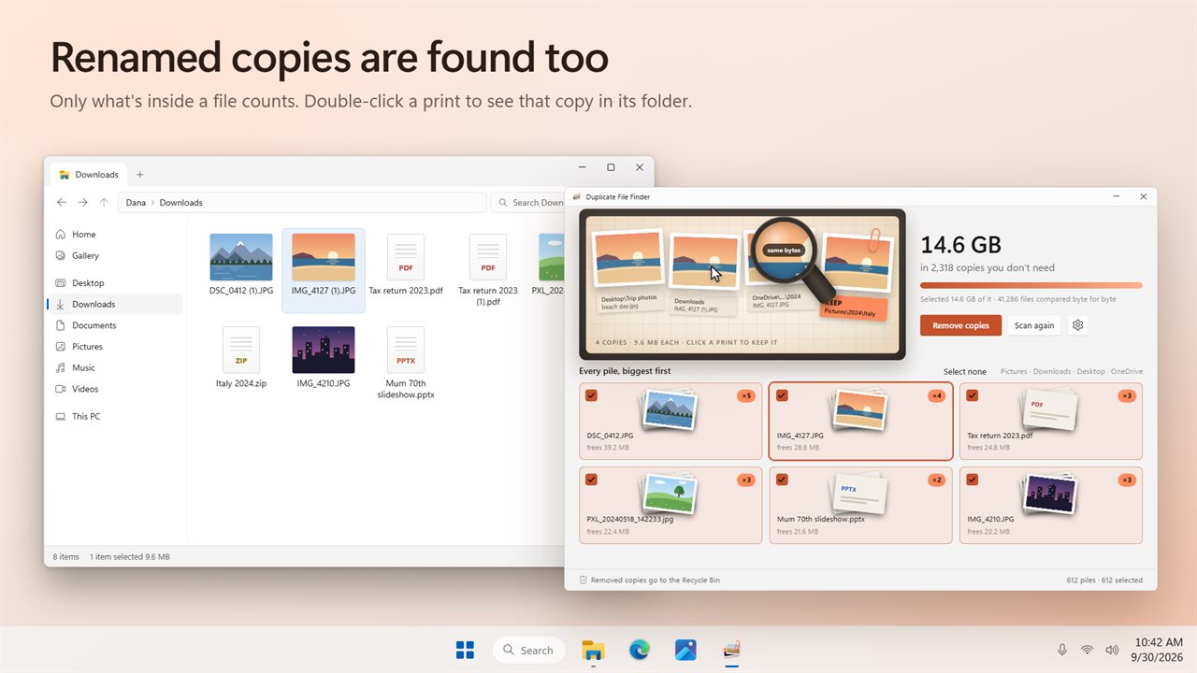Open Microsoft Edge from the taskbar
This screenshot has width=1197, height=673.
[x=640, y=650]
